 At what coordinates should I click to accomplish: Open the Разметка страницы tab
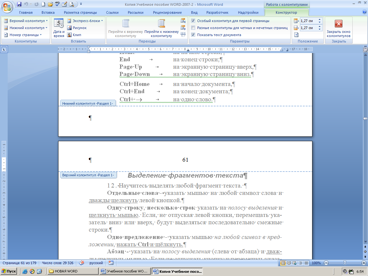pyautogui.click(x=80, y=12)
